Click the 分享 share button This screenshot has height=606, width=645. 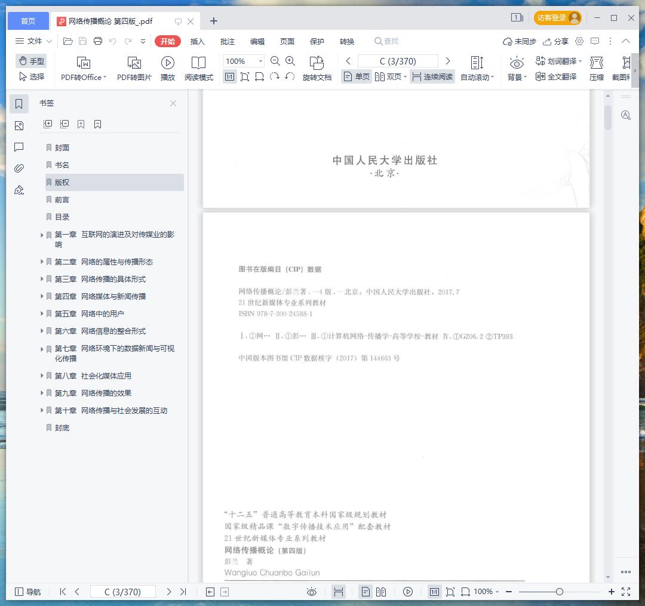(555, 41)
